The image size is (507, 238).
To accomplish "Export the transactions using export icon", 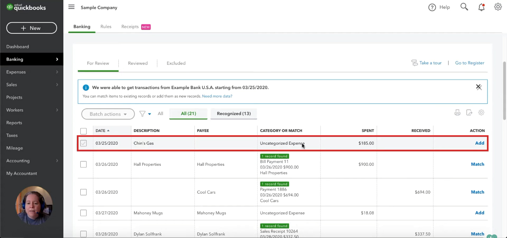I will [469, 113].
